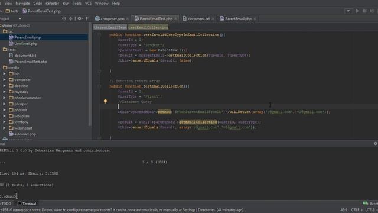Open the Run menu
The height and width of the screenshot is (213, 378).
point(66,4)
